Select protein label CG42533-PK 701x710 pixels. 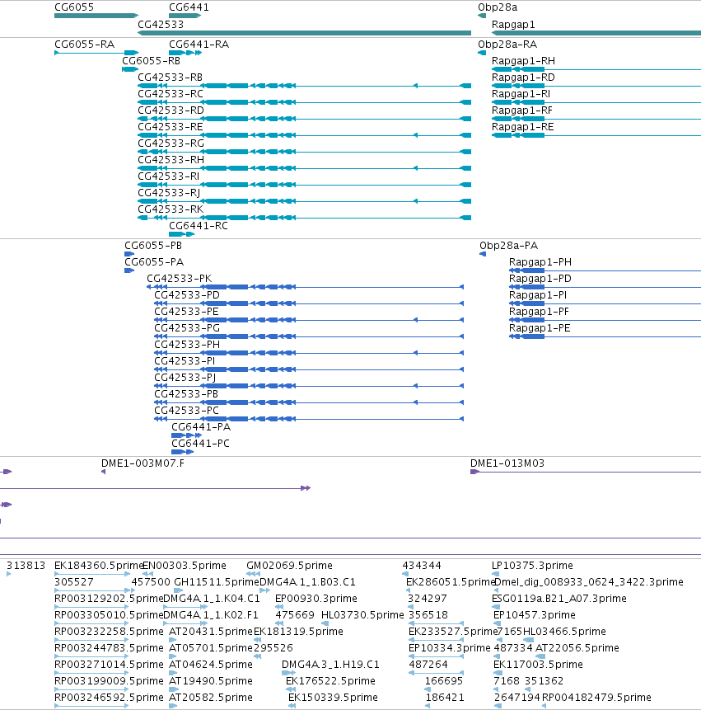[179, 279]
